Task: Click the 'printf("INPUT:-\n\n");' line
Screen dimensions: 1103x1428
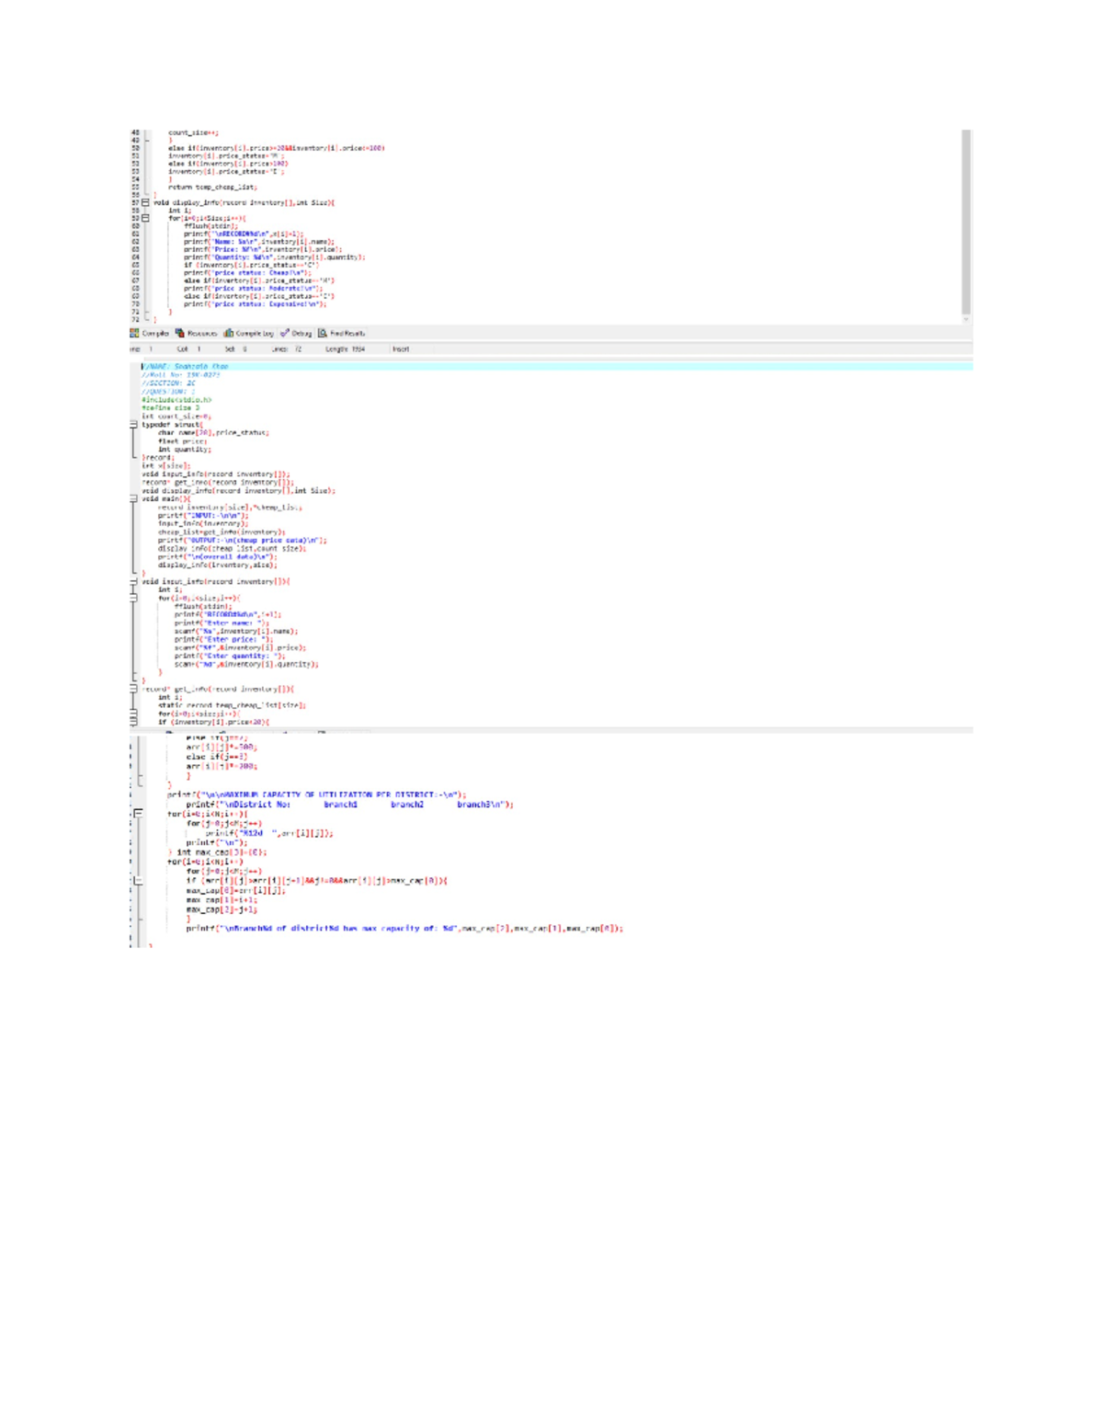Action: (203, 516)
